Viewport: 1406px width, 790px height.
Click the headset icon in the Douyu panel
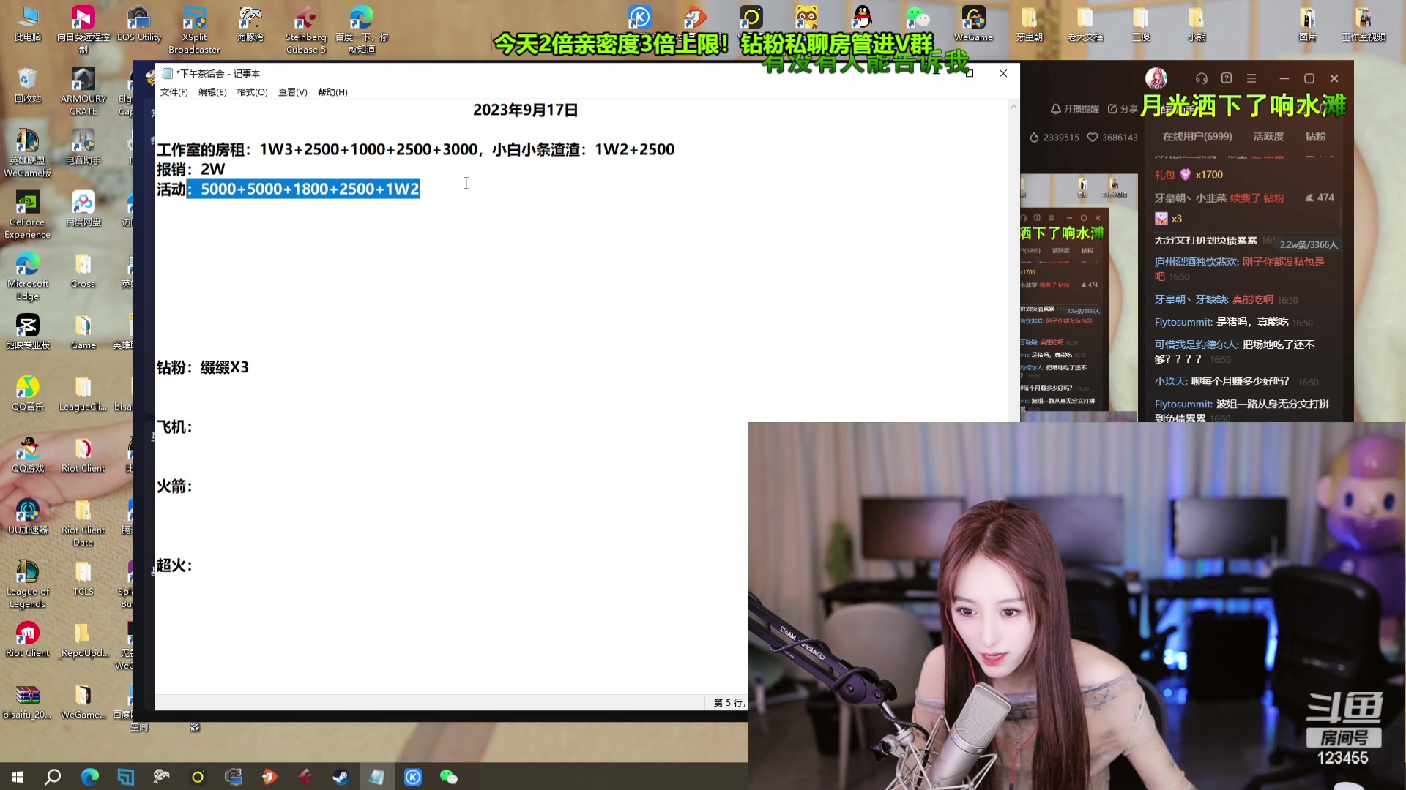(1202, 78)
